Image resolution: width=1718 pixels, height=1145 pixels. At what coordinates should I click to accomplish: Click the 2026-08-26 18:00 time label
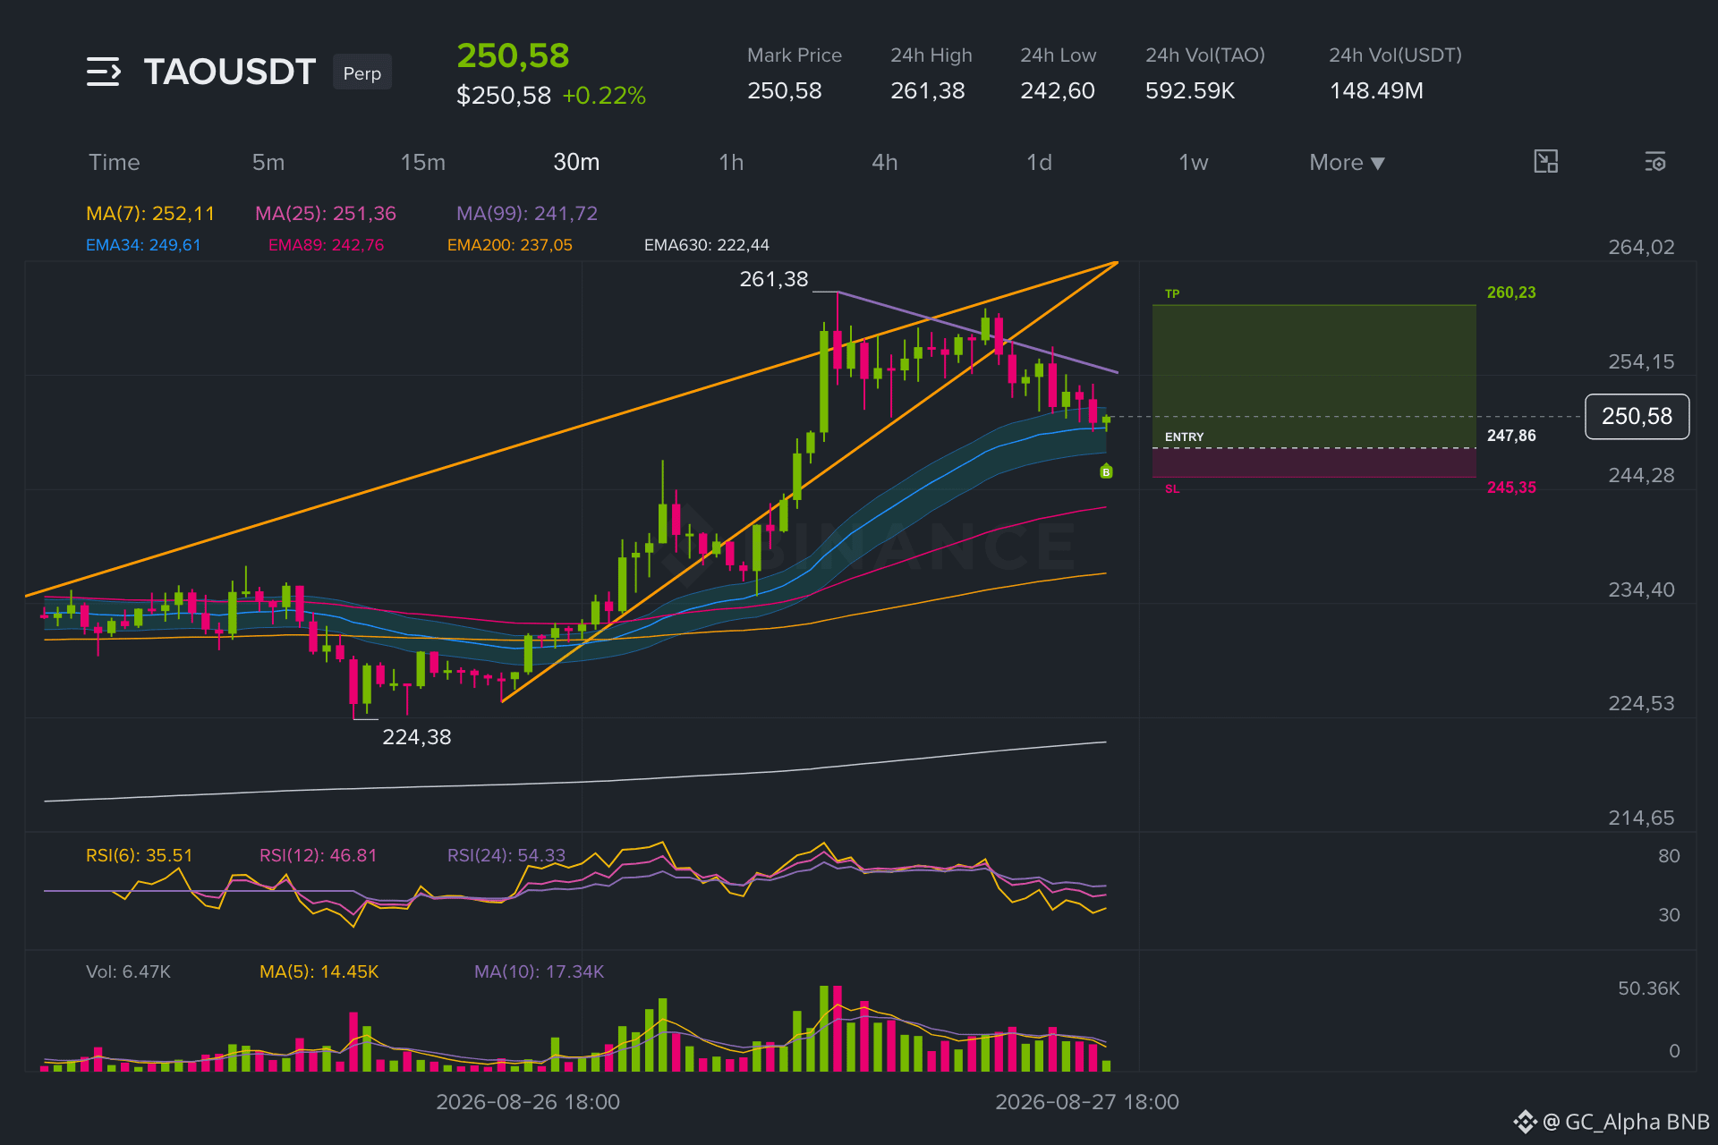[x=528, y=1103]
